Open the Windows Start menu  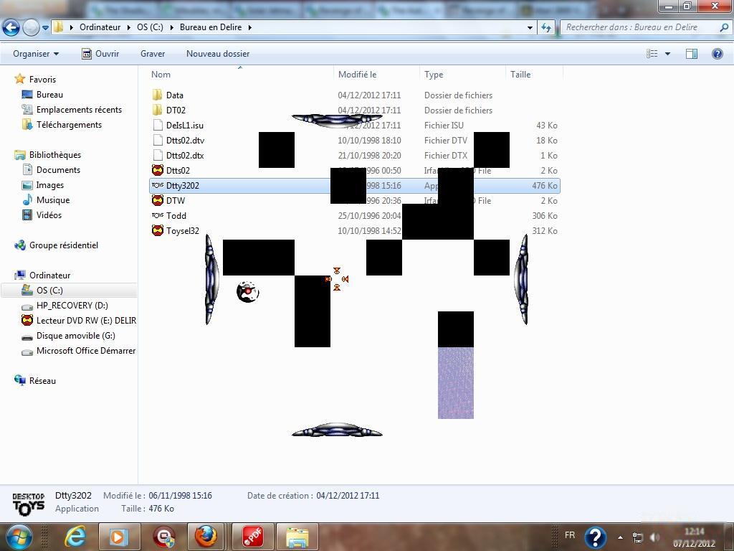coord(18,537)
